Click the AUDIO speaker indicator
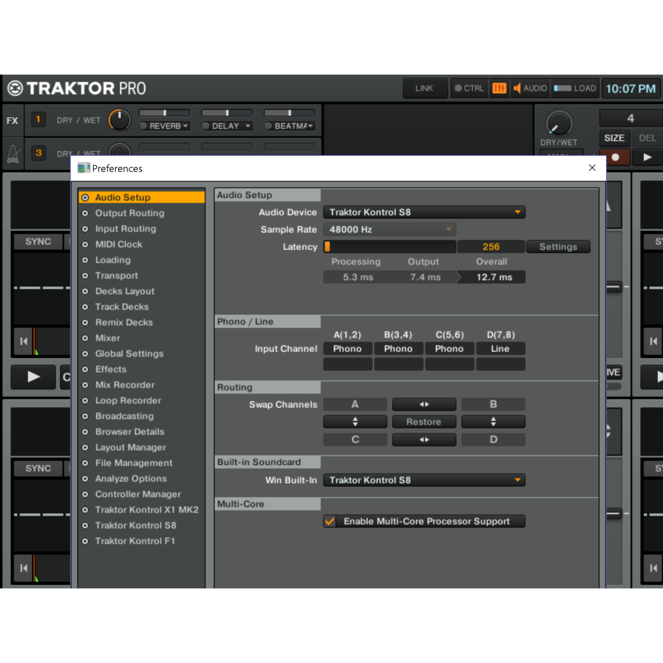Screen dimensions: 663x663 coord(530,88)
